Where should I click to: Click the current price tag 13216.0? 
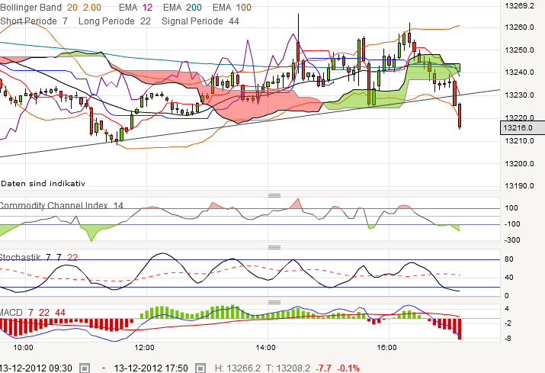522,127
